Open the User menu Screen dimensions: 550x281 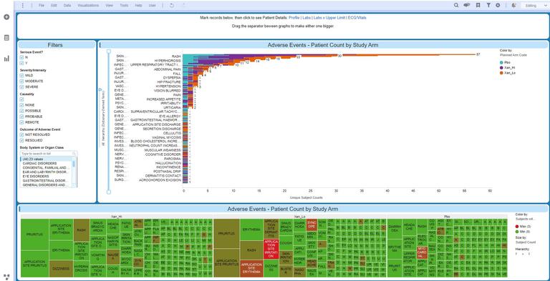[x=153, y=6]
